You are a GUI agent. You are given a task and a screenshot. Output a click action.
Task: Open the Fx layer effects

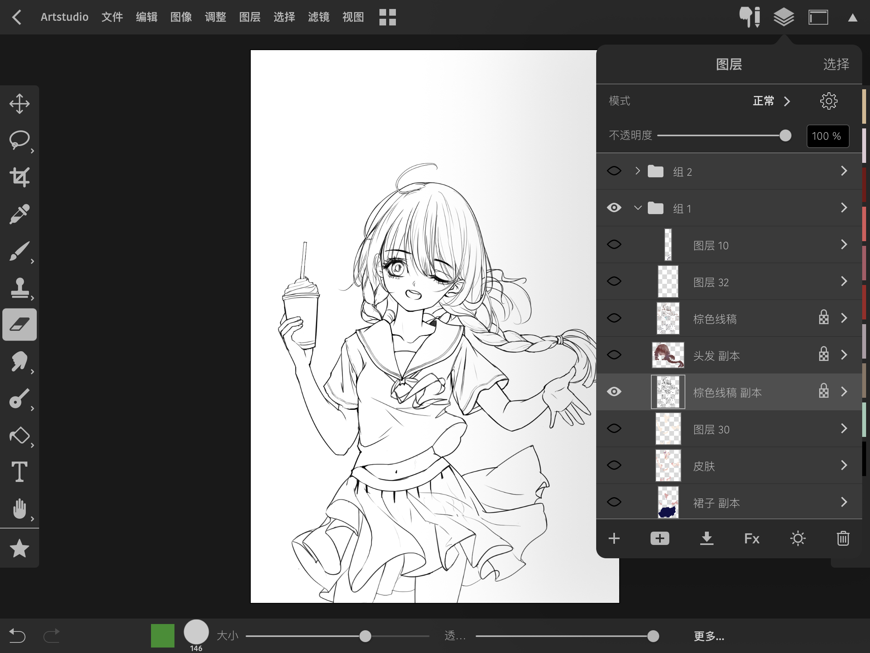(751, 538)
